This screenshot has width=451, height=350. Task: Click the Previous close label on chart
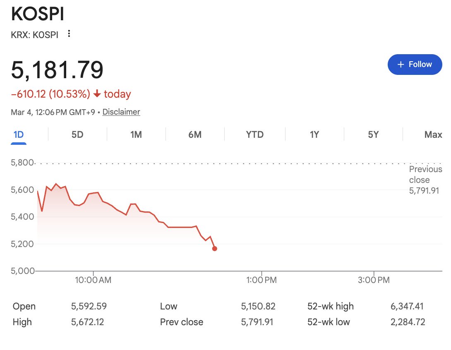point(425,174)
